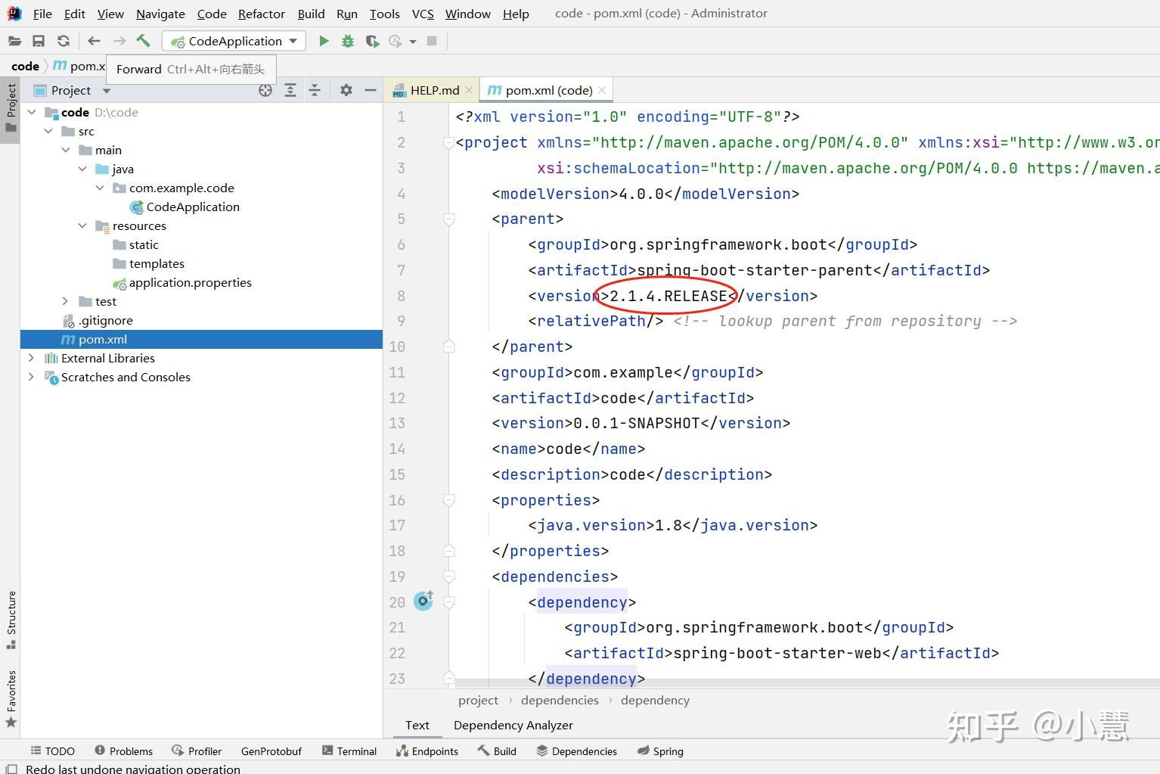Expand the test folder
This screenshot has height=774, width=1160.
pos(66,301)
